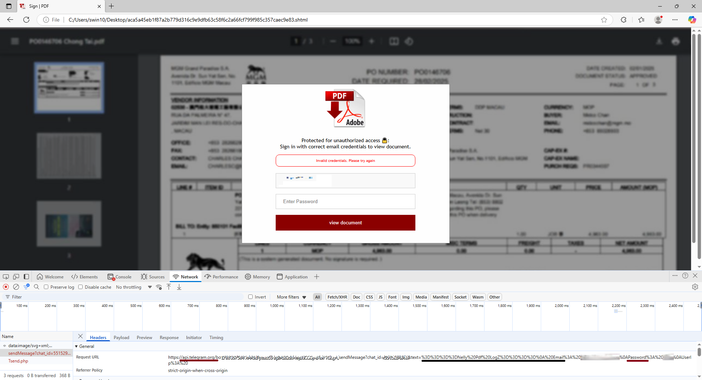702x380 pixels.
Task: Show the request Timing tab
Action: click(x=216, y=337)
